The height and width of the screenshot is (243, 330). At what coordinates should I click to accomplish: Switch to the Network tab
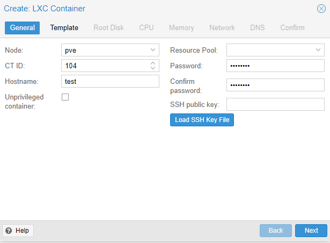click(x=222, y=27)
